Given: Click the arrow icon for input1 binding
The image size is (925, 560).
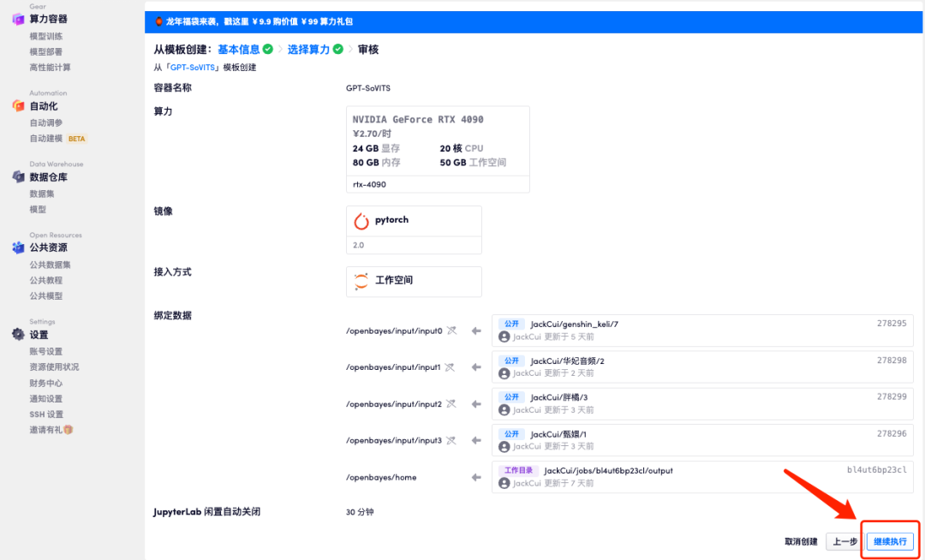Looking at the screenshot, I should [x=476, y=367].
